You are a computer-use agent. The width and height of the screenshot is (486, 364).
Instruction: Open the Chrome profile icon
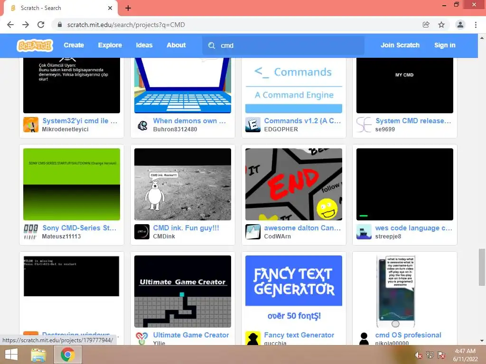point(460,25)
